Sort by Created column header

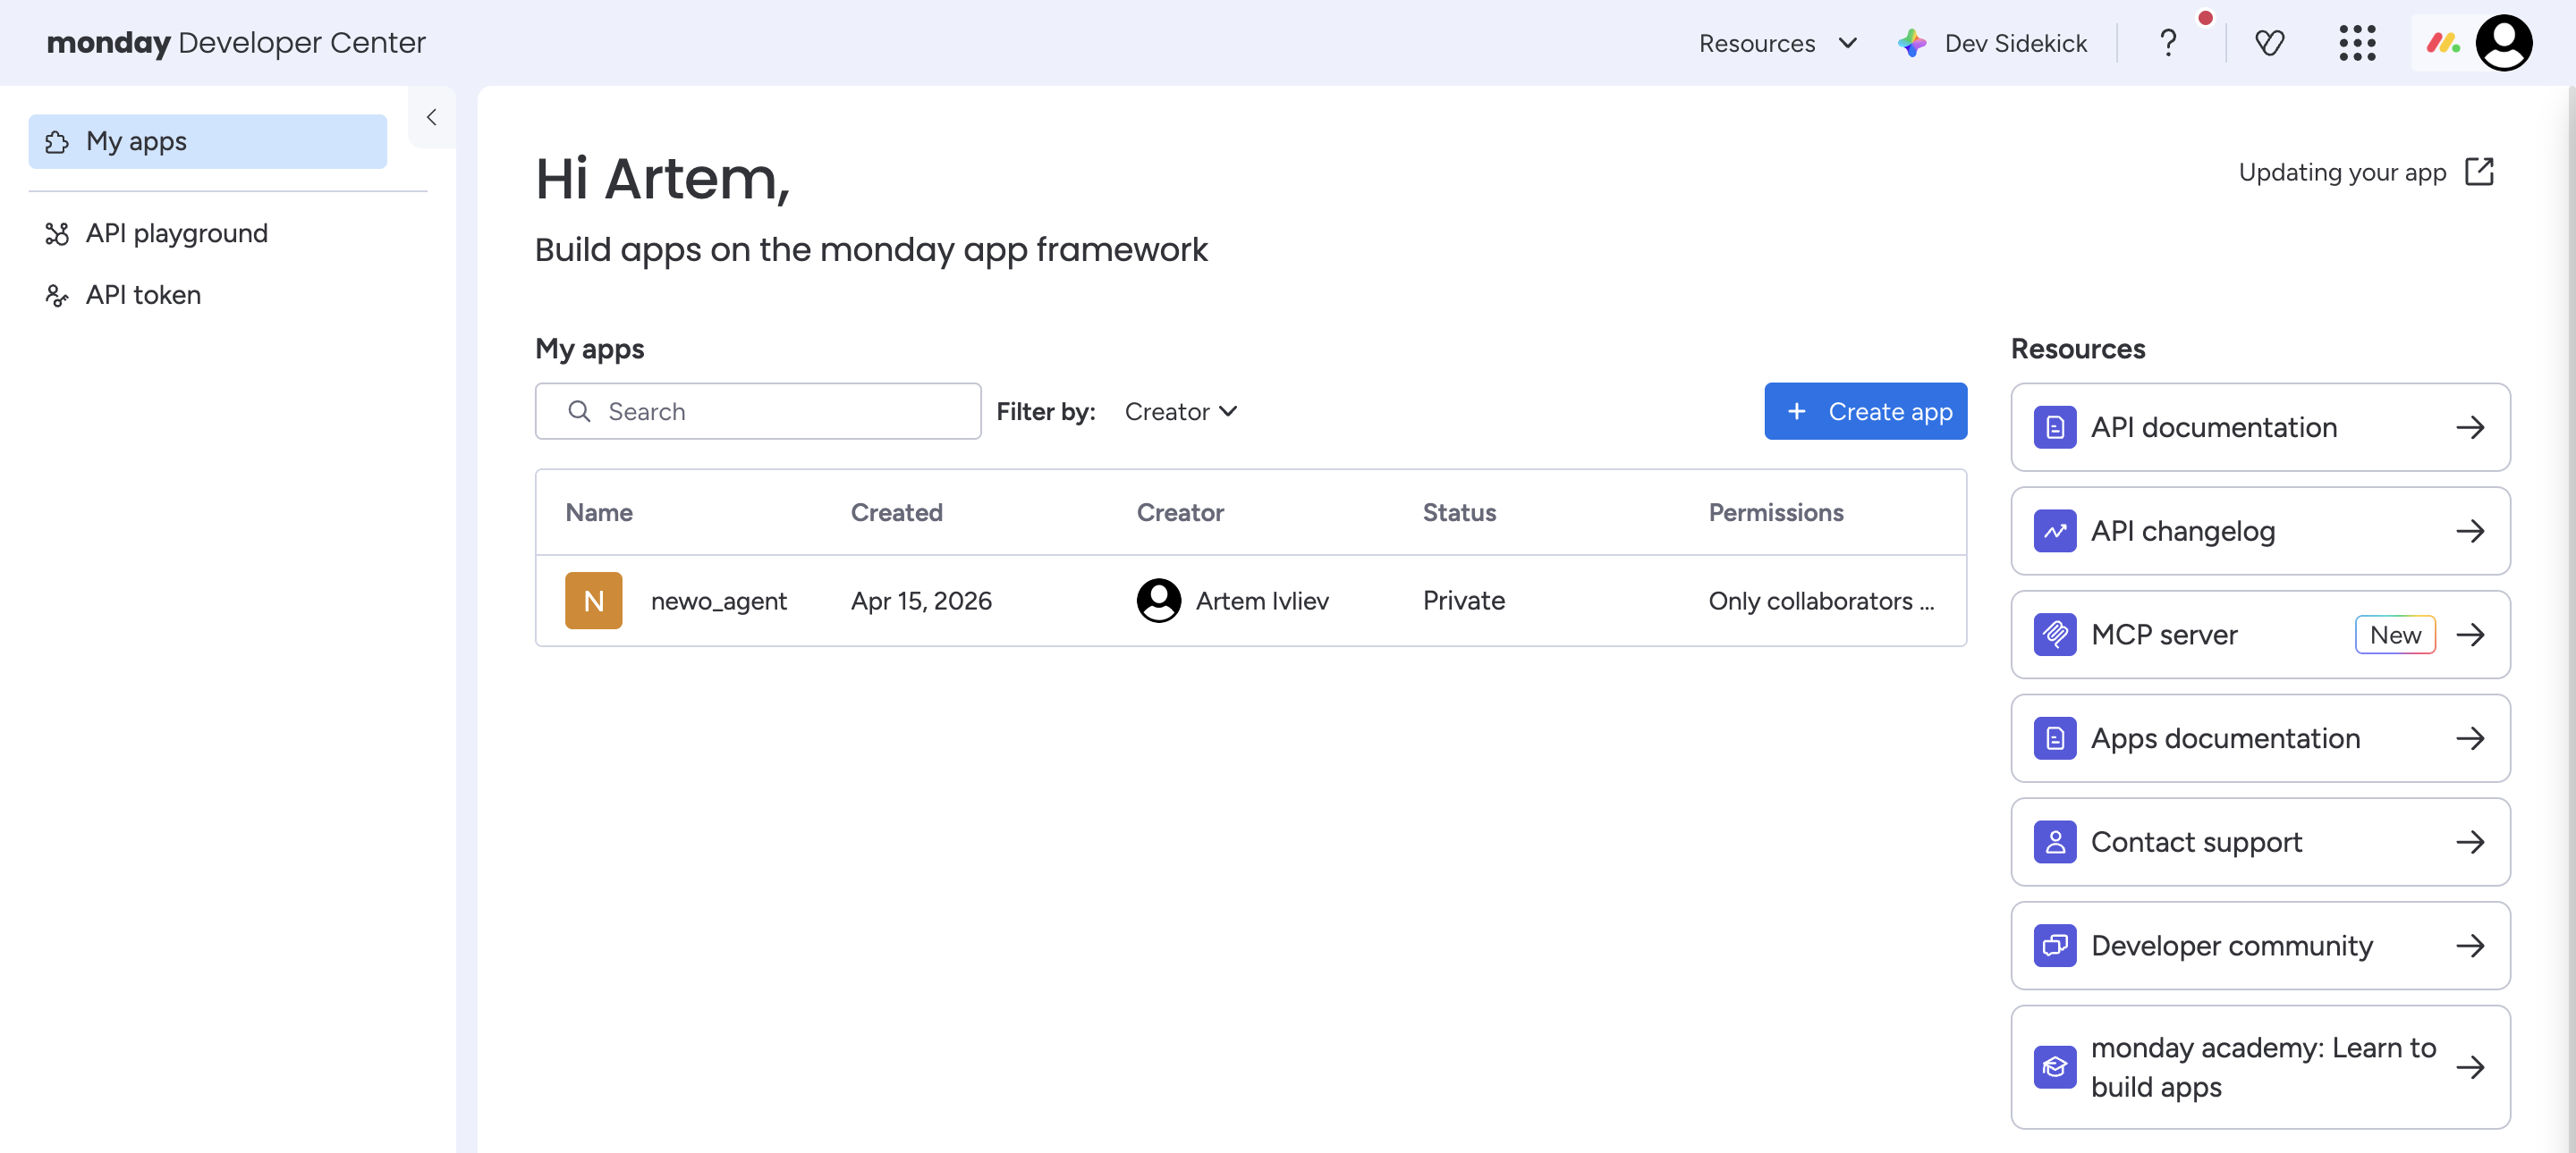[896, 512]
